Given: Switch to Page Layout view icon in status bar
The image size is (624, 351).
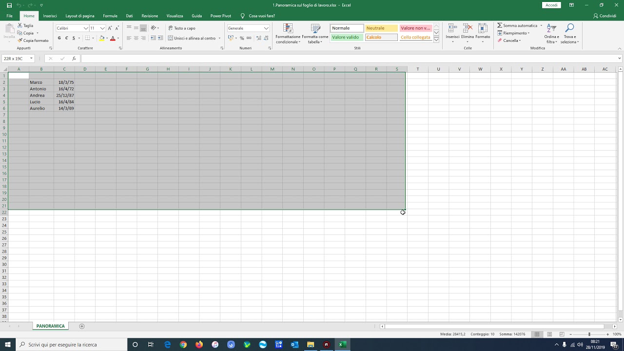Looking at the screenshot, I should 549,334.
